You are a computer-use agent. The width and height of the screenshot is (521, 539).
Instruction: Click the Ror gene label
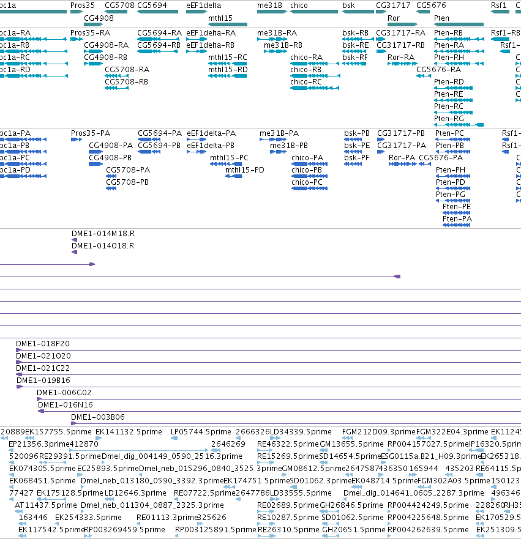point(394,18)
